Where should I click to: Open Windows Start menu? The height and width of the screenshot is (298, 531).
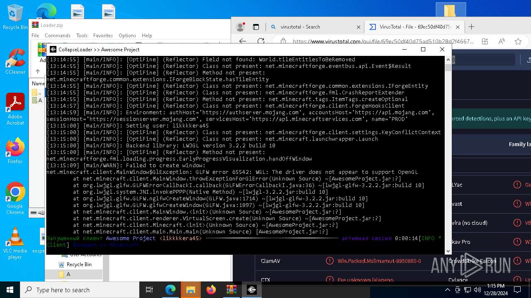point(10,290)
